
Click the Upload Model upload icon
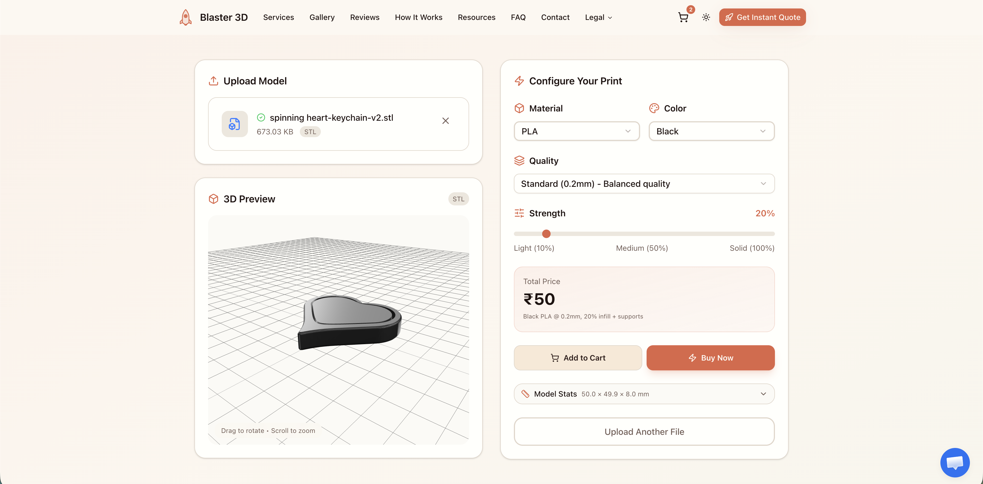tap(213, 81)
